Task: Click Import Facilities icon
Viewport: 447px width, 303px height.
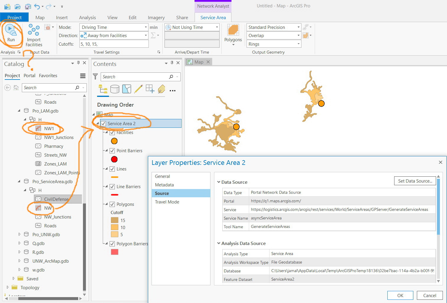Action: 34,30
